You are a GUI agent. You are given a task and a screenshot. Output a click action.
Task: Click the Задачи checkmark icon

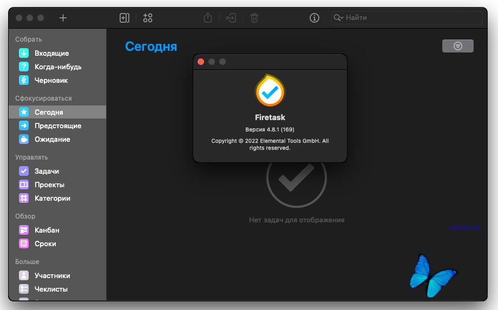click(x=24, y=171)
